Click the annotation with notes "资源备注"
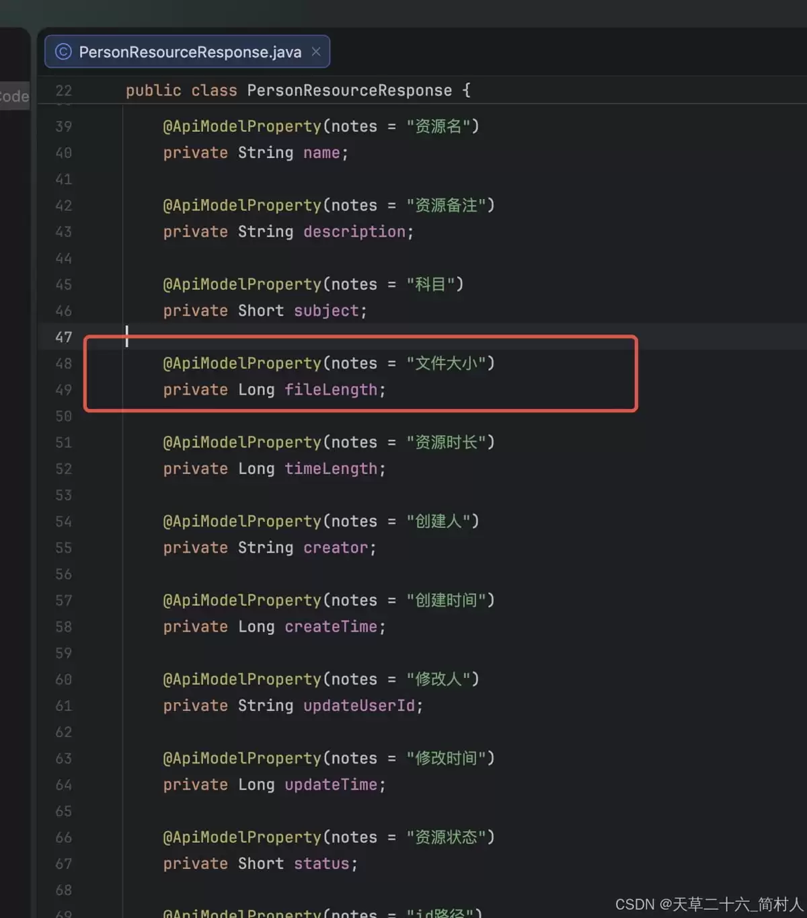Screen dimensions: 807x918 click(329, 206)
